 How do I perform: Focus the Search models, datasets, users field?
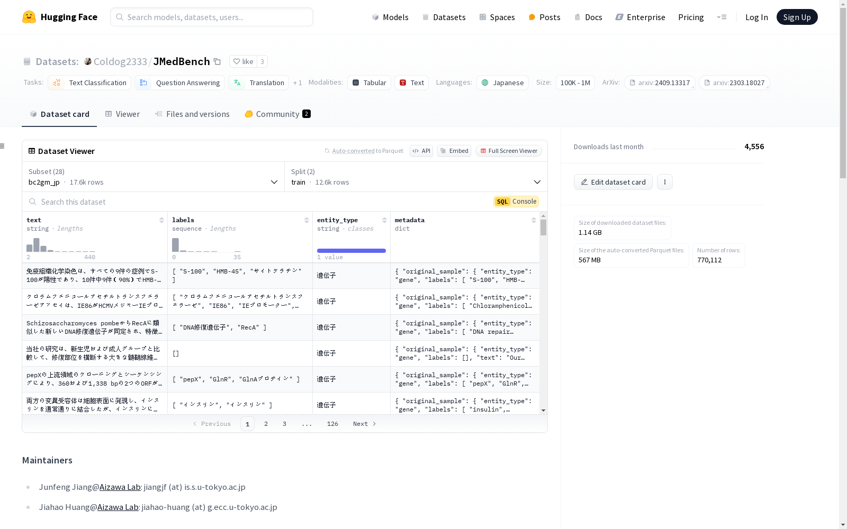click(212, 17)
